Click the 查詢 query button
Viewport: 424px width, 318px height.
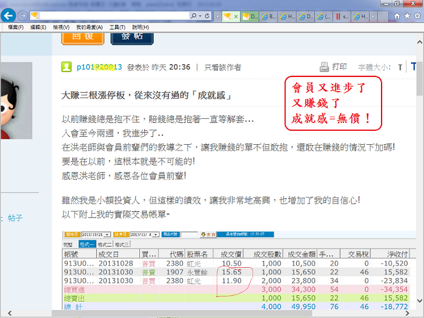pos(208,234)
